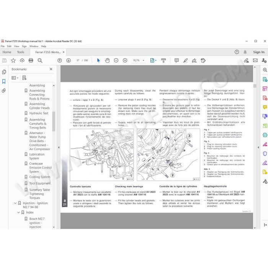Open the Bosch M2.7 ignition - injection bookmark
Viewport: 268px width, 268px height.
(x=37, y=223)
